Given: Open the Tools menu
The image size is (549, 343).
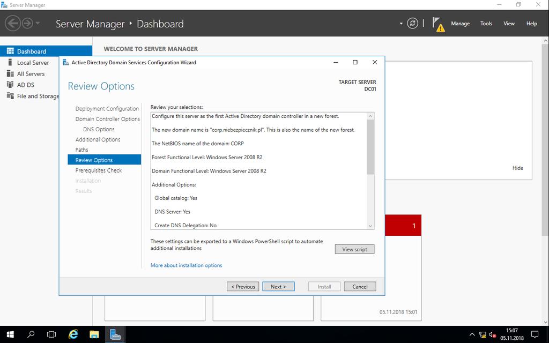Looking at the screenshot, I should [x=486, y=24].
